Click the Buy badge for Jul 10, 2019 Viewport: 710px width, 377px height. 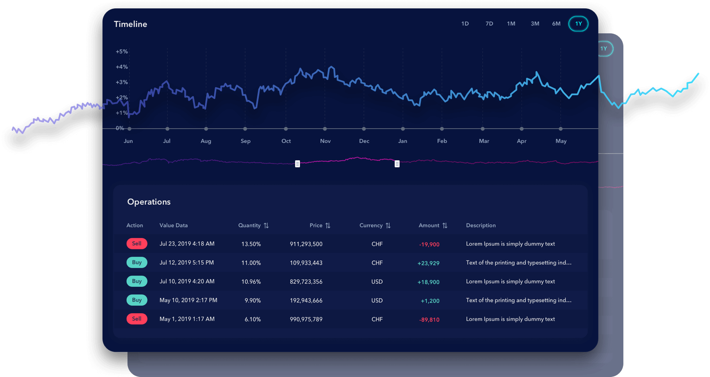(x=137, y=281)
